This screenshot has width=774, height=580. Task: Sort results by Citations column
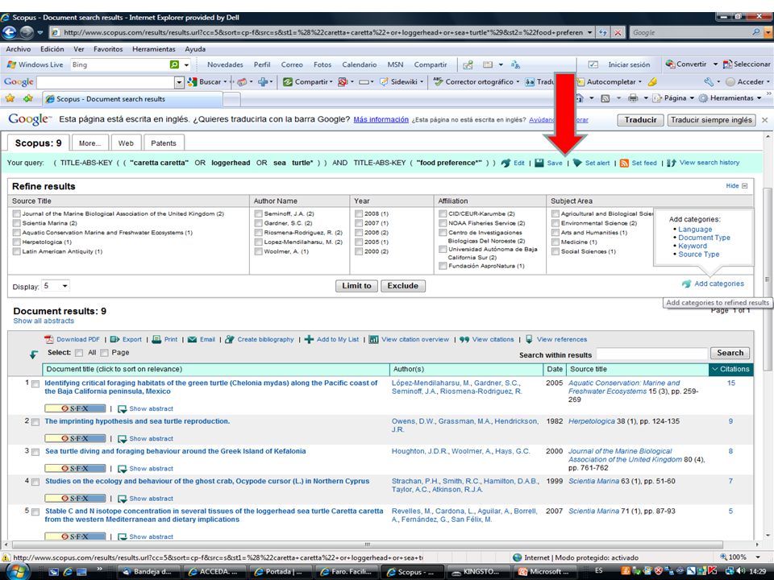tap(731, 369)
